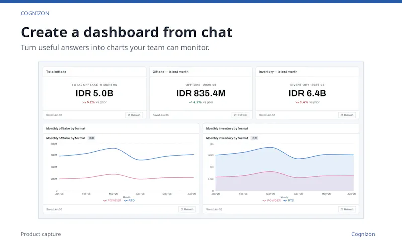Toggle RTD legend in monthly inventory chart

tap(289, 200)
